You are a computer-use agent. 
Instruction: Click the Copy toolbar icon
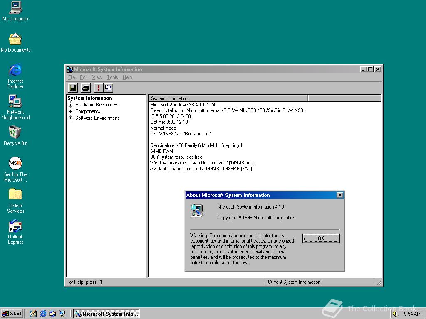coord(109,88)
